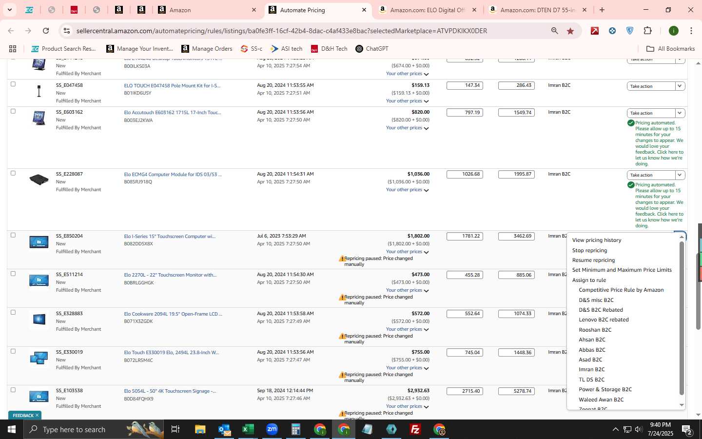Select Set Minimum and Maximum Price Limits
Screen dimensions: 702x439
point(622,270)
